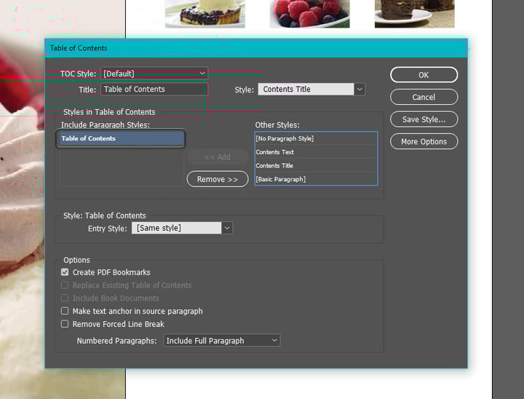Open the TOC Style dropdown
This screenshot has height=399, width=524.
tap(154, 74)
